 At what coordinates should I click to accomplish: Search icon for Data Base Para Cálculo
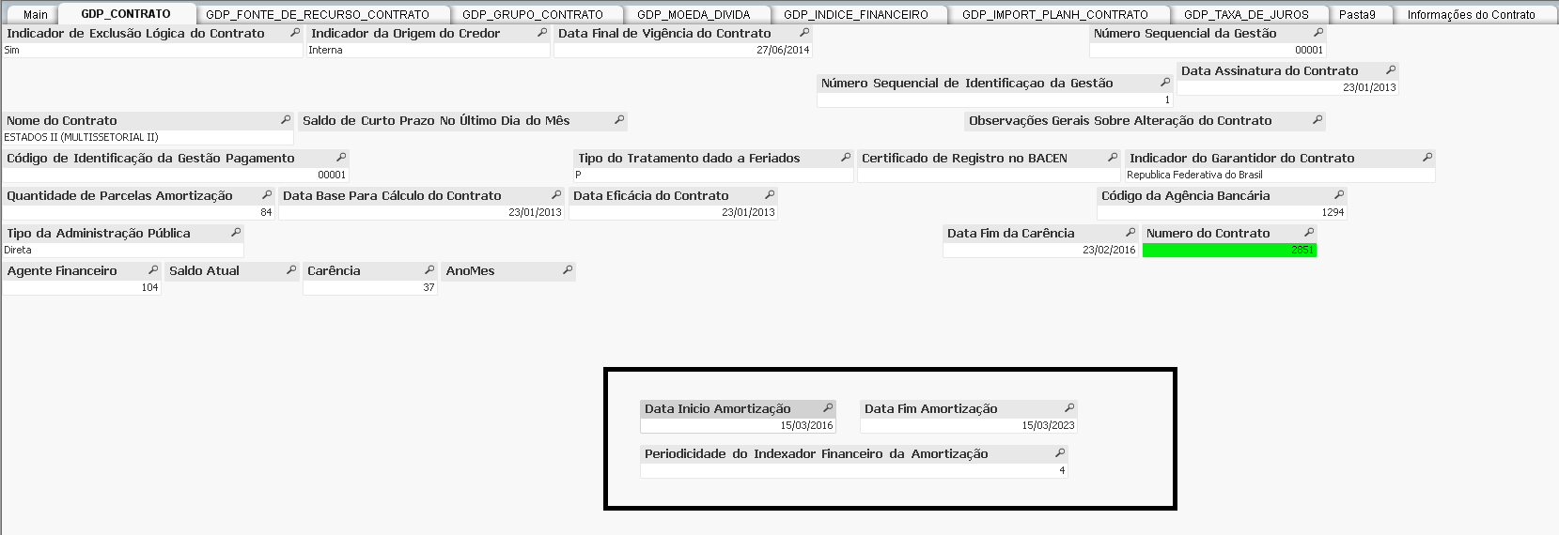[x=556, y=195]
